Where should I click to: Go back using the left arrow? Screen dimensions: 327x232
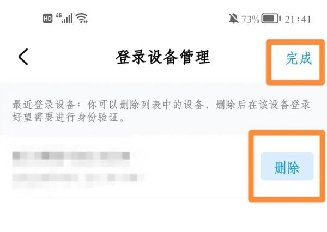click(x=23, y=57)
